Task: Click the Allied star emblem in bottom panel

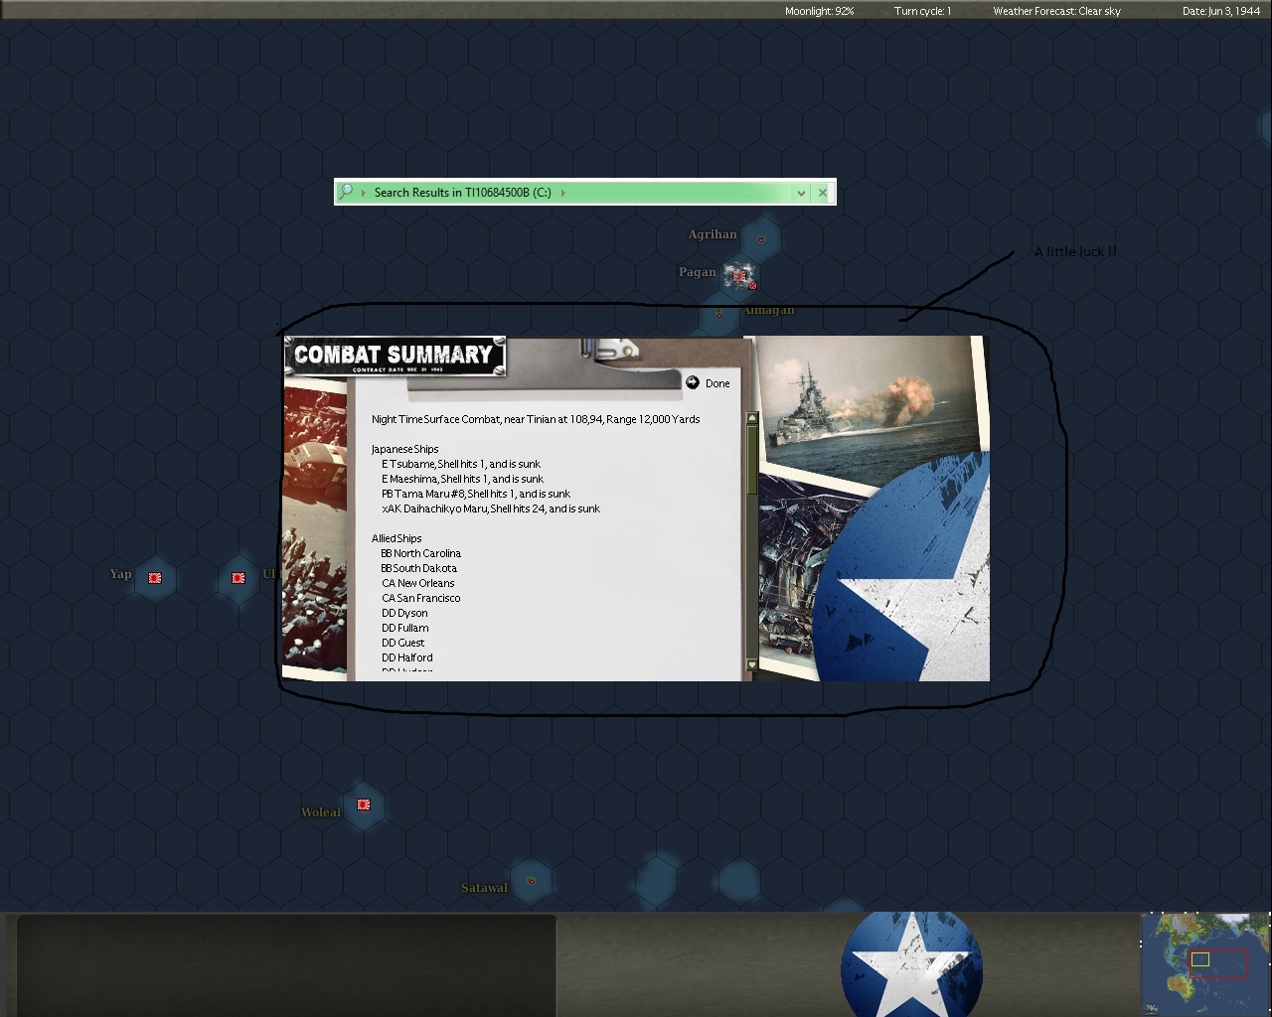Action: (x=911, y=963)
